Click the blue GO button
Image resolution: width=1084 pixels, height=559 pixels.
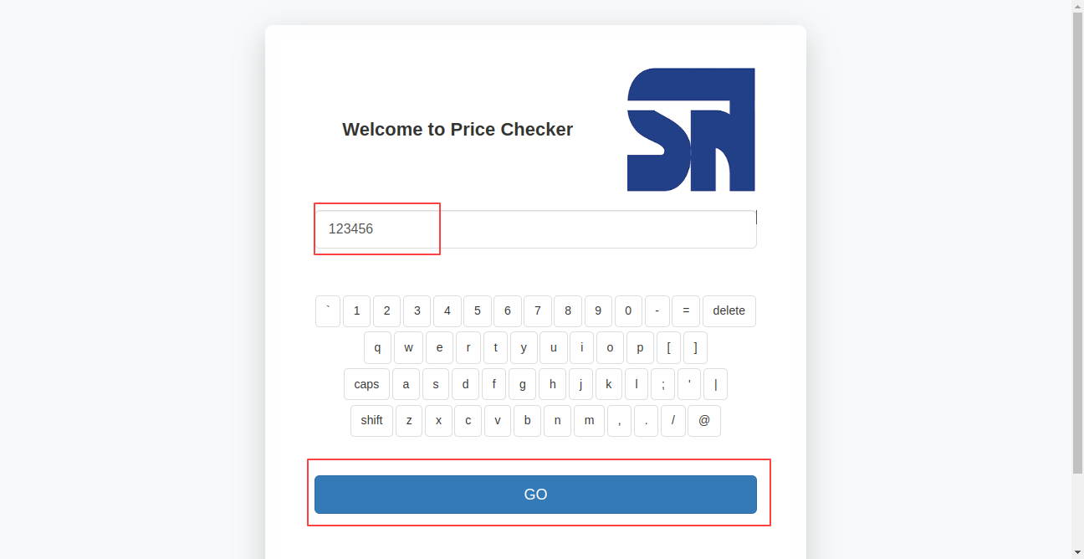535,495
